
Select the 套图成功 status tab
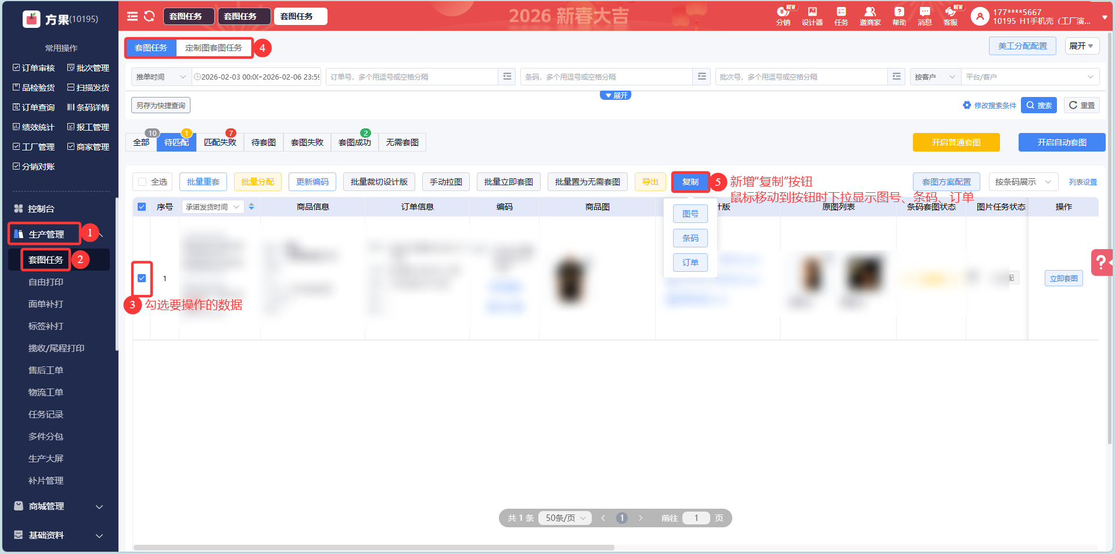coord(355,142)
